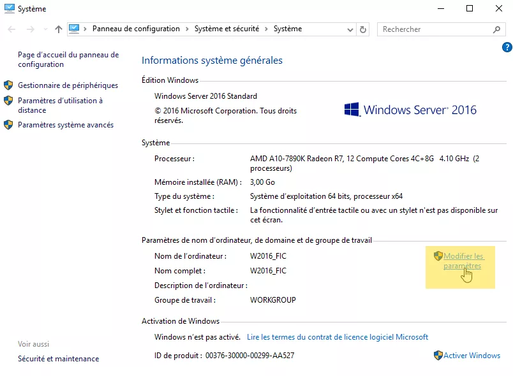The height and width of the screenshot is (376, 513).
Task: Select Windows Server 2016 Standard text
Action: (205, 96)
